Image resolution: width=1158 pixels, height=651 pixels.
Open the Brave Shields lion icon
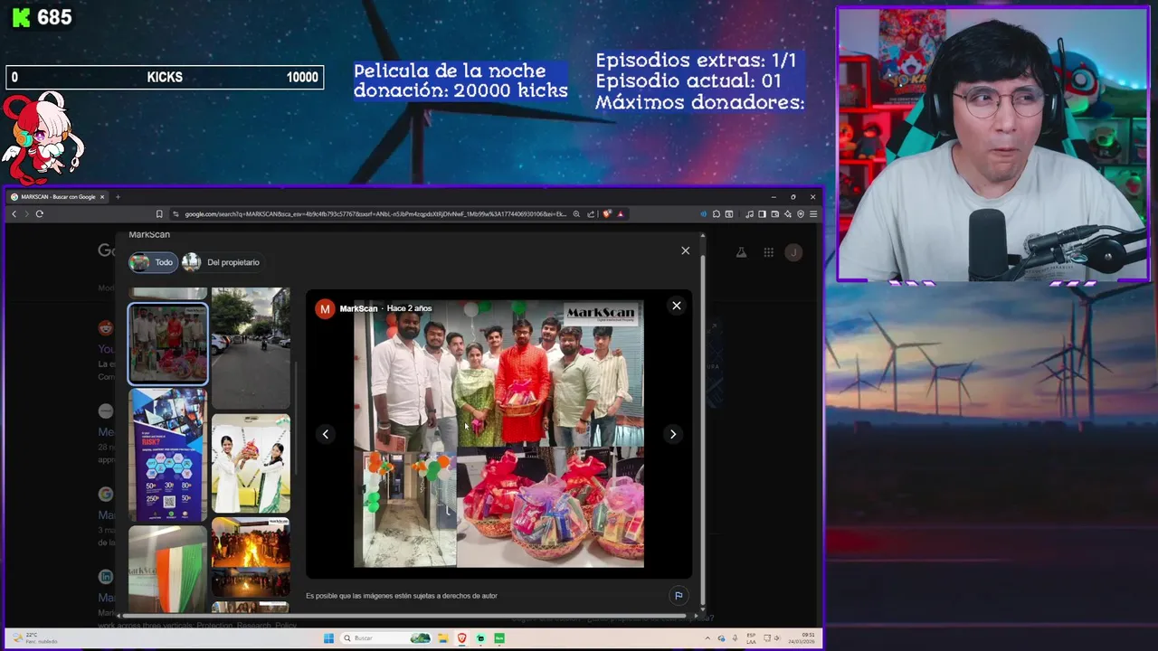(607, 213)
